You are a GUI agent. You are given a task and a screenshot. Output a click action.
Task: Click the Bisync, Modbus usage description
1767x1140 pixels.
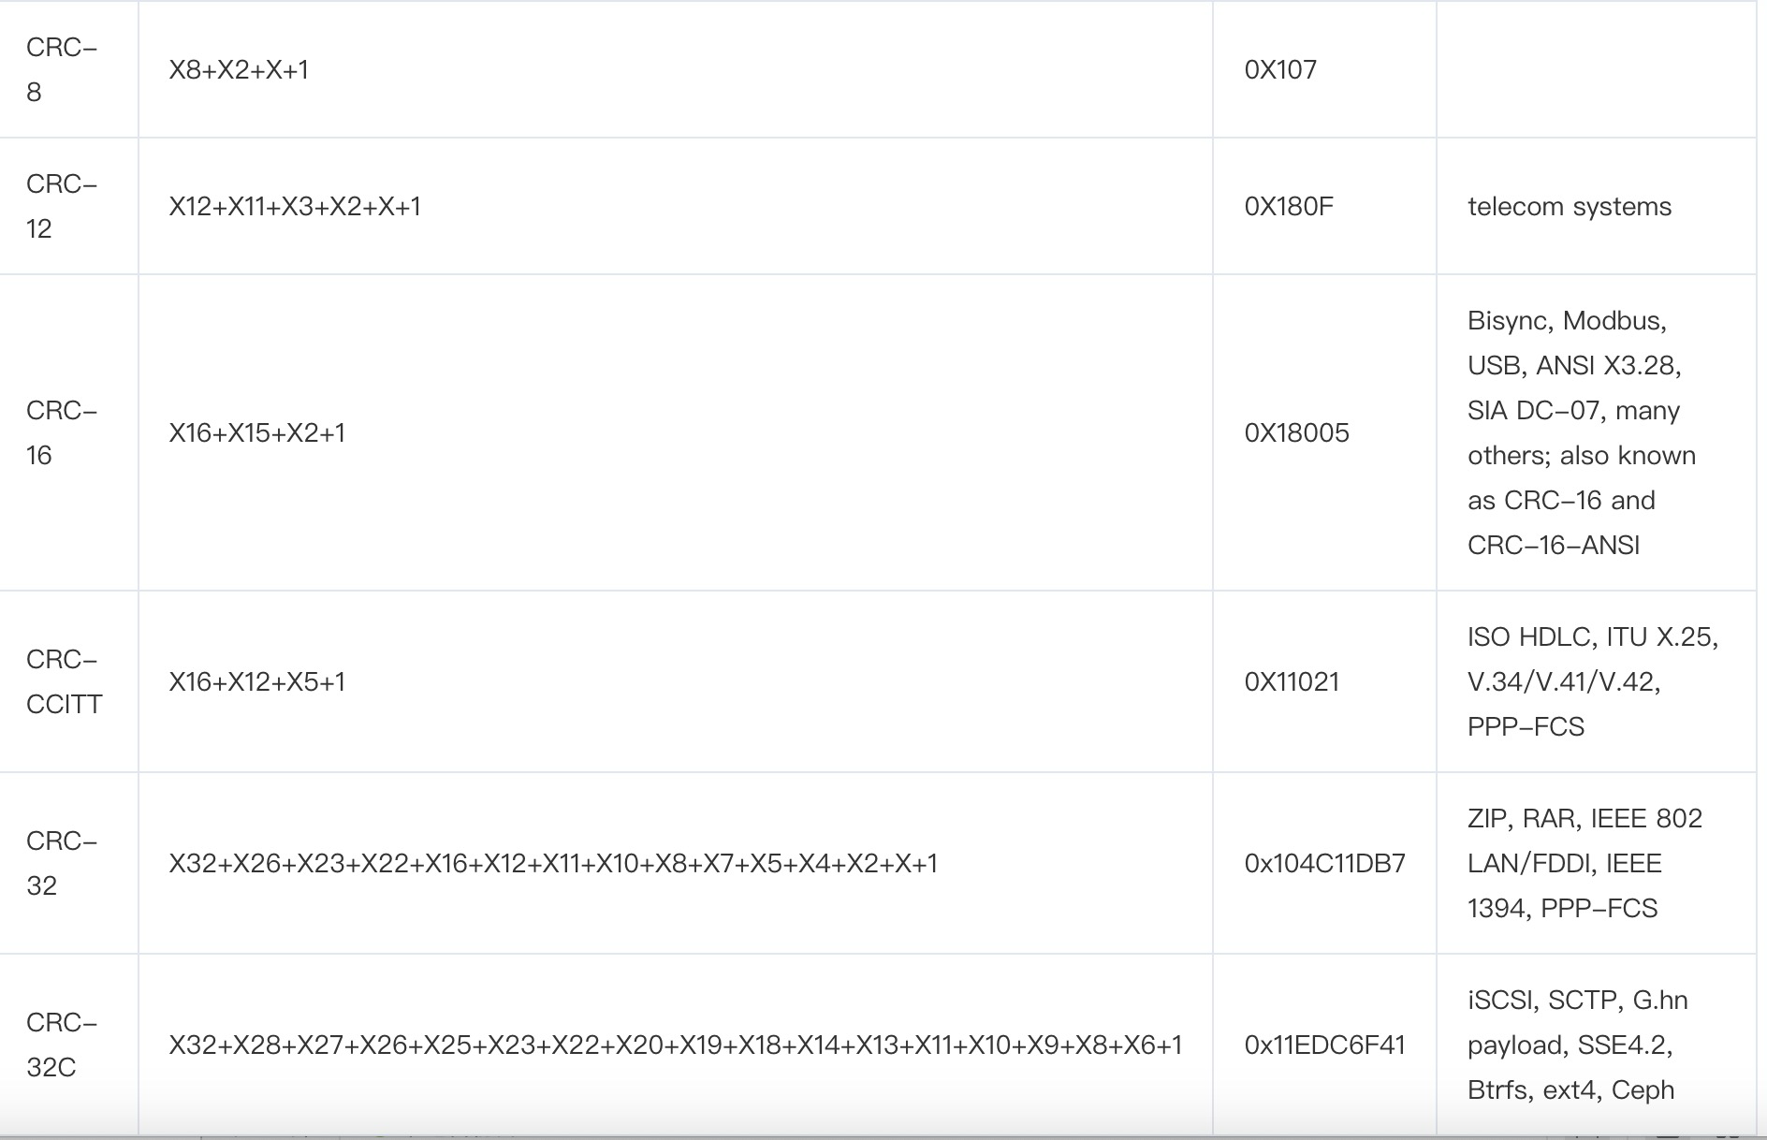pos(1582,432)
